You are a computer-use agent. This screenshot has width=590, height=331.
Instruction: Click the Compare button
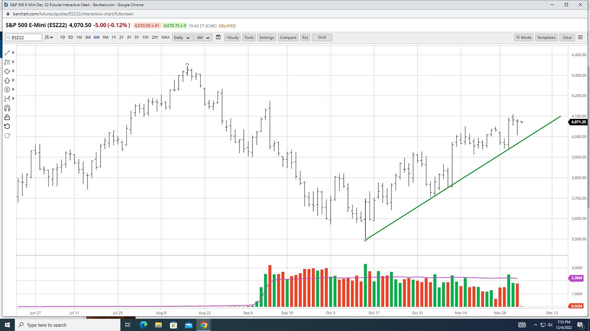click(x=288, y=37)
